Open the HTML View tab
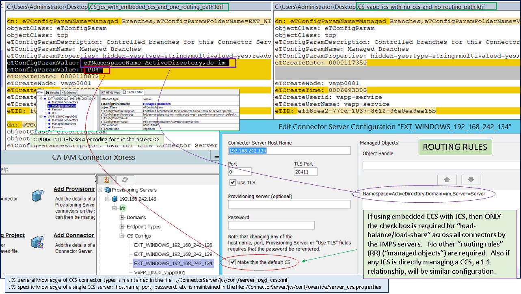Viewport: 521px width, 294px height. pos(111,93)
